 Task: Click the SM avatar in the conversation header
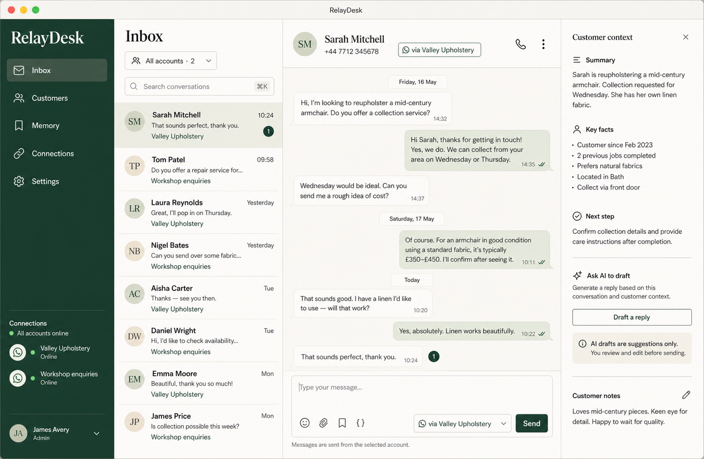point(305,44)
